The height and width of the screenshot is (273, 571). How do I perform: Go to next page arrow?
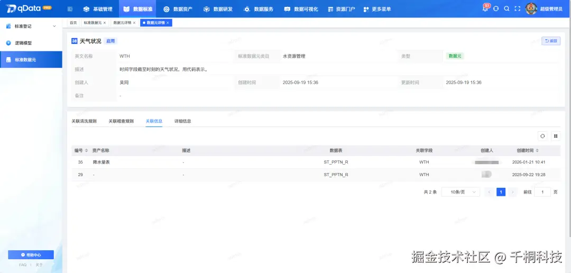tap(513, 192)
